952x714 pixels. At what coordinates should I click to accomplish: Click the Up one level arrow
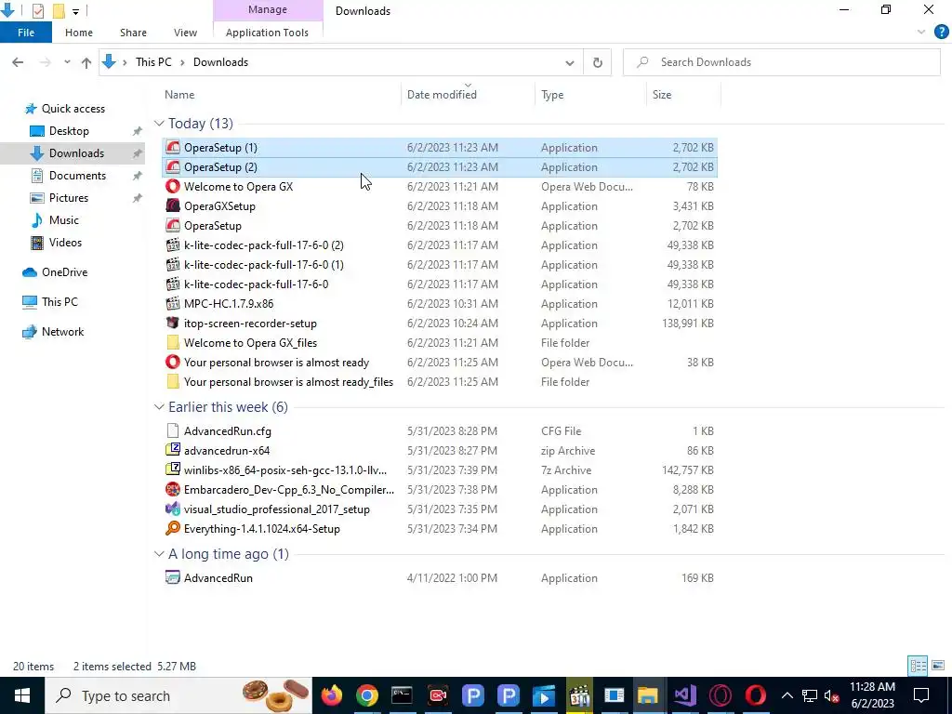[86, 62]
